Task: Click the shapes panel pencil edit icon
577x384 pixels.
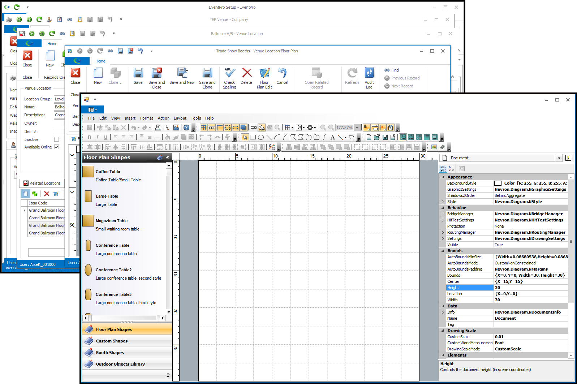Action: 160,158
